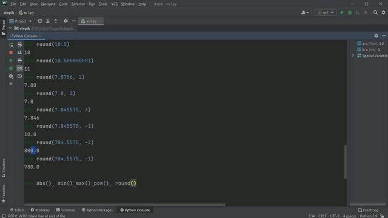Viewport: 388px width, 218px height.
Task: Click the New Console plus icon
Action: pos(11,84)
